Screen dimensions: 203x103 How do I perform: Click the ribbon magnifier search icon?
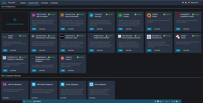point(163,101)
